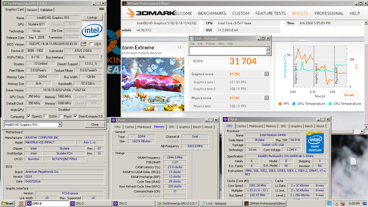Click the FPS orange legend swatch
368x207 pixels.
(x=280, y=104)
